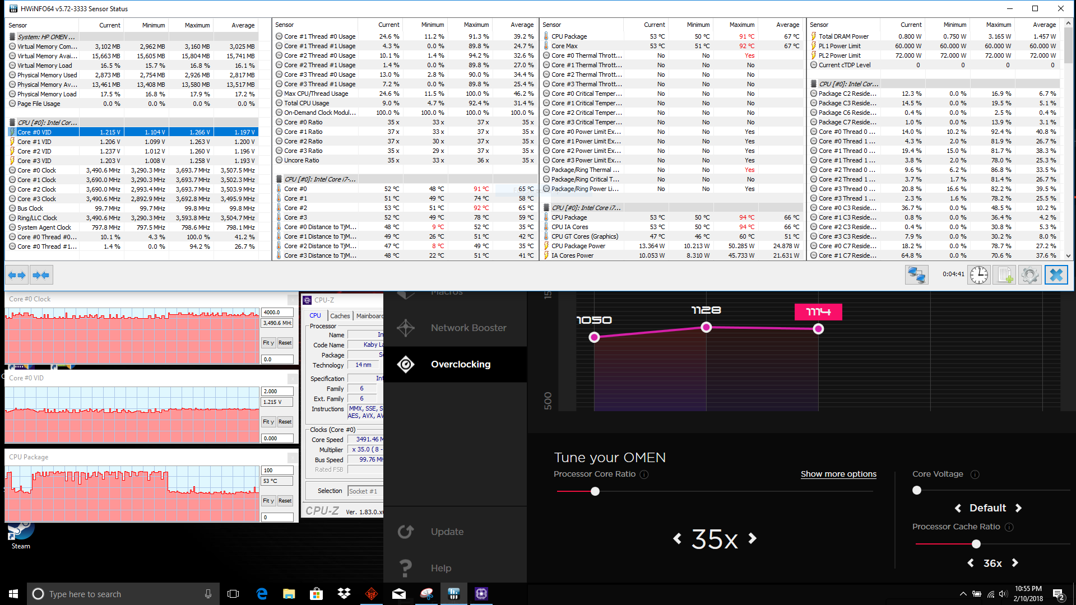This screenshot has width=1076, height=605.
Task: Open Steam desktop shortcut
Action: 21,532
